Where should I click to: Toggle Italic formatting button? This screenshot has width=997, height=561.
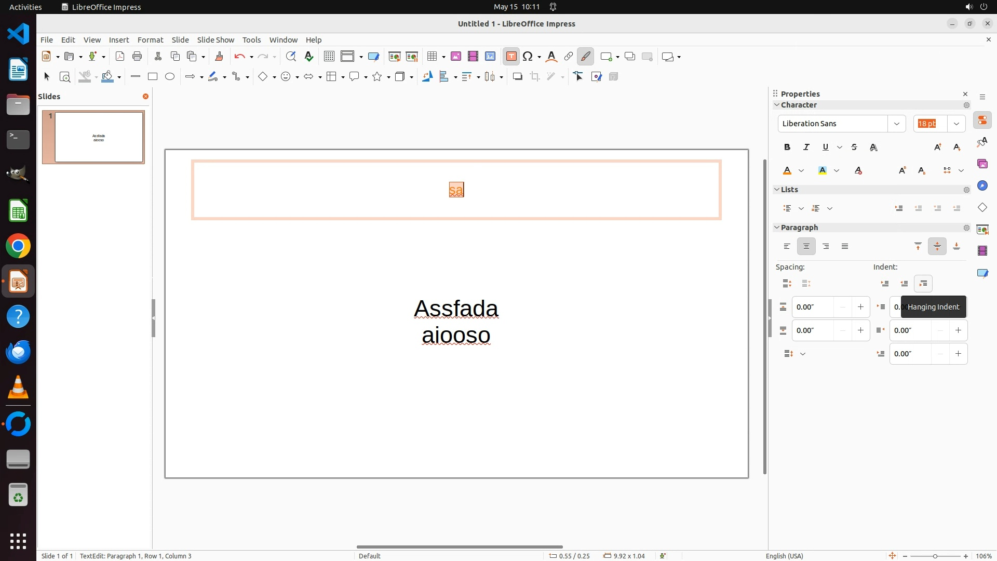coord(806,147)
